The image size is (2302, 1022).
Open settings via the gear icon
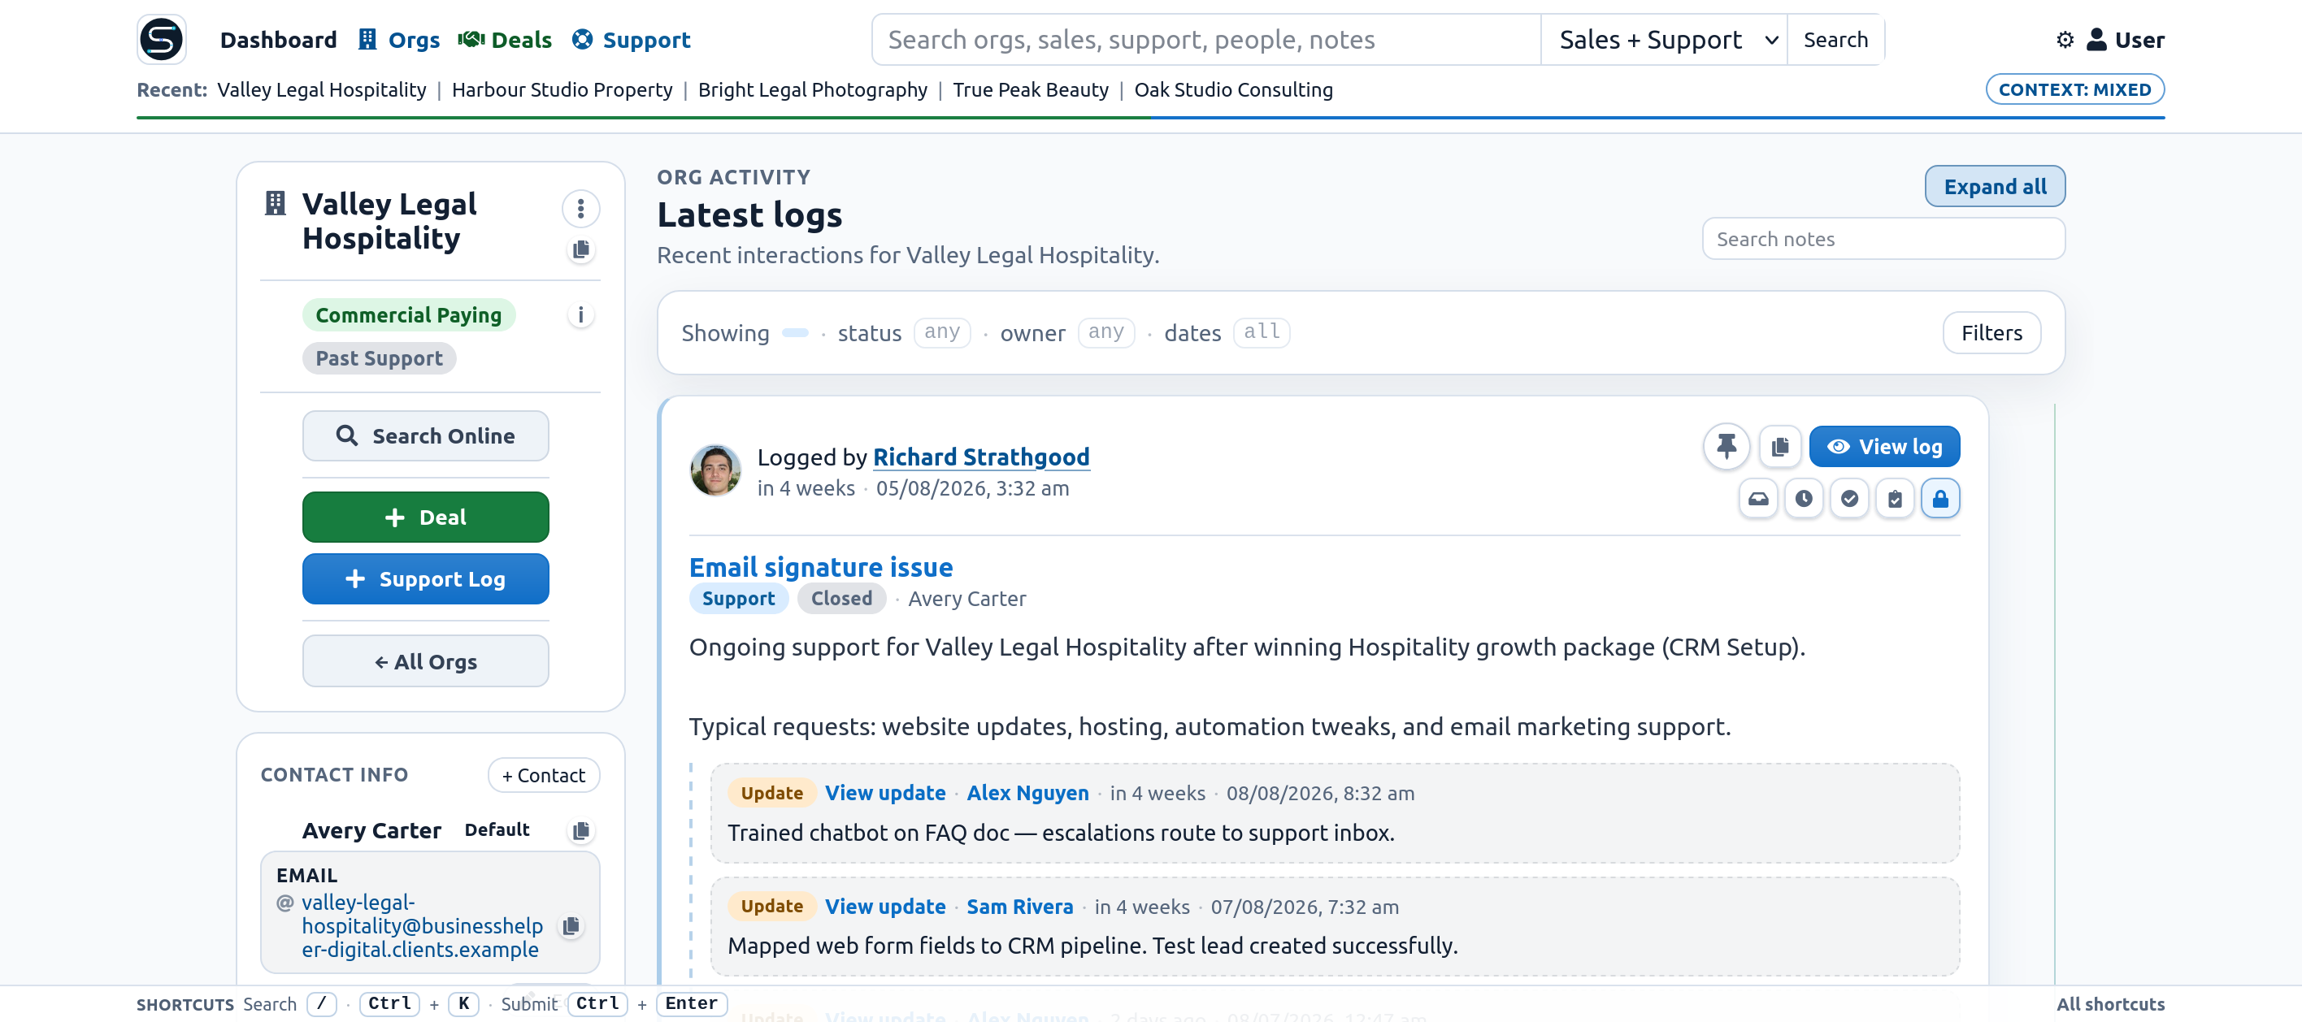[x=2065, y=39]
